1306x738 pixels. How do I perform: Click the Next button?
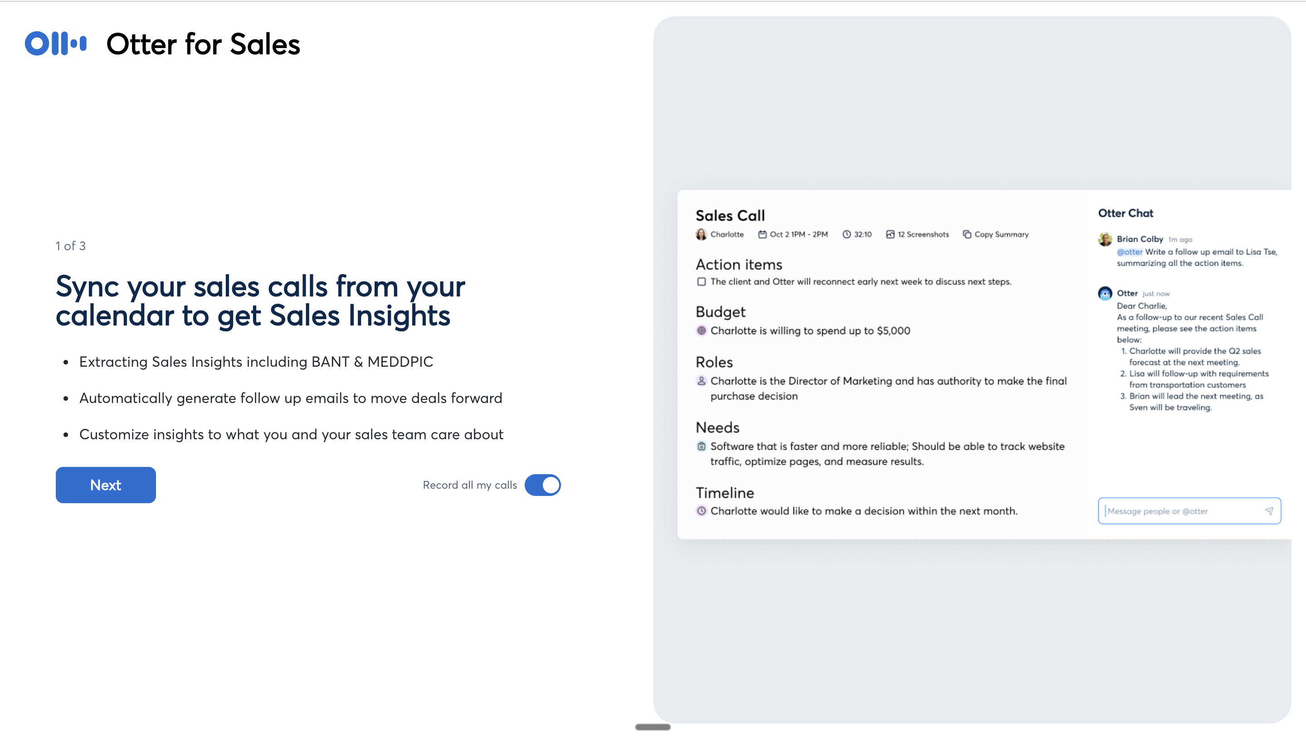point(106,485)
